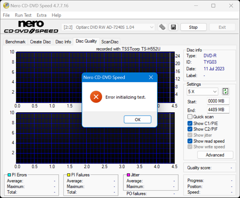Click the DVD-R disc type text
Image resolution: width=240 pixels, height=198 pixels.
point(210,56)
